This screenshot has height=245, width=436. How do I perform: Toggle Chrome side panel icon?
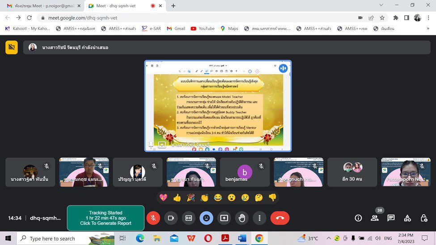coord(406,18)
